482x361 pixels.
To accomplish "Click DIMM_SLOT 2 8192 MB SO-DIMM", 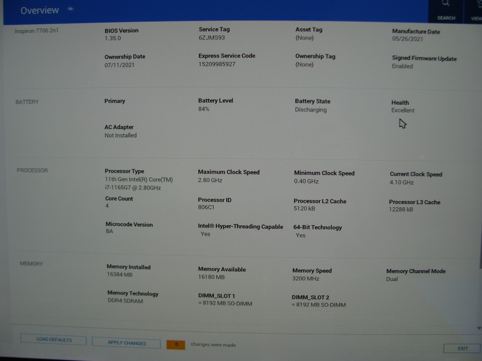I will (x=318, y=305).
